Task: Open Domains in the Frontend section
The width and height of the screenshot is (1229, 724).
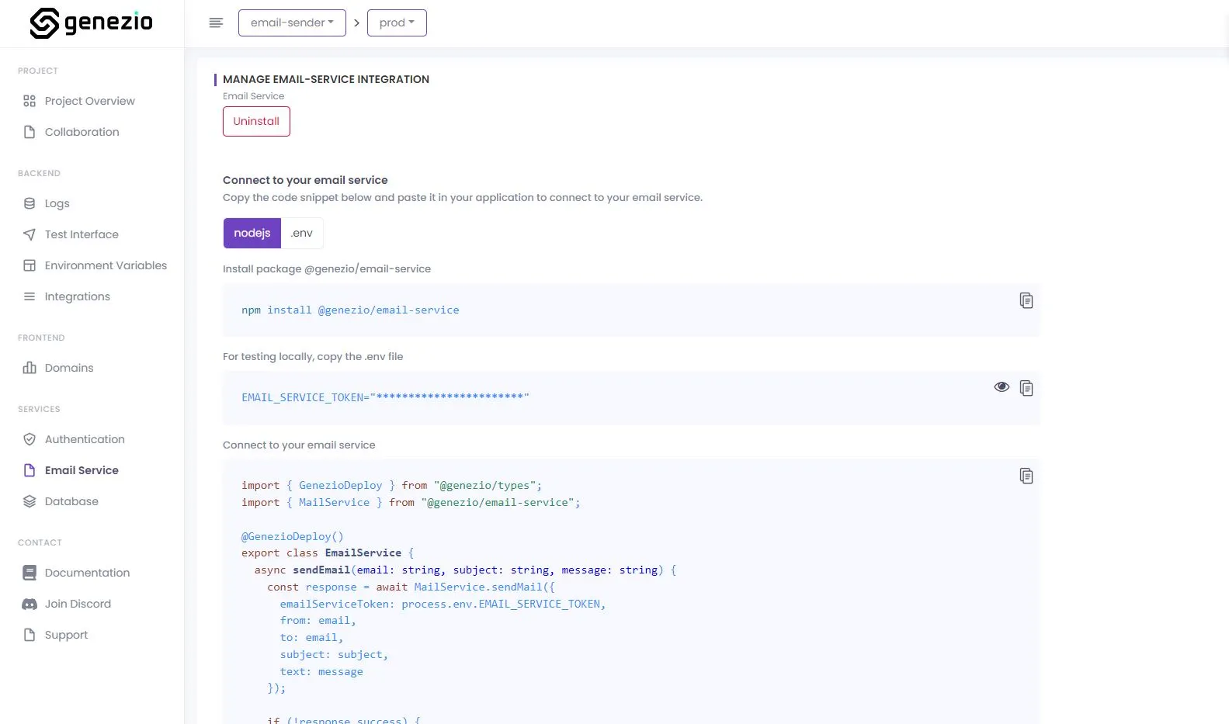Action: coord(68,368)
